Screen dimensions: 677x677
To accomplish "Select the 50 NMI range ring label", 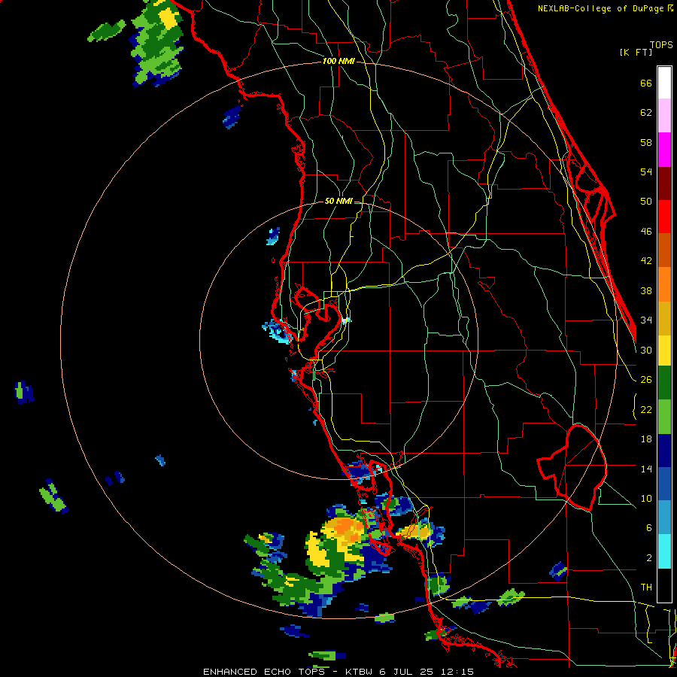I will pos(338,201).
